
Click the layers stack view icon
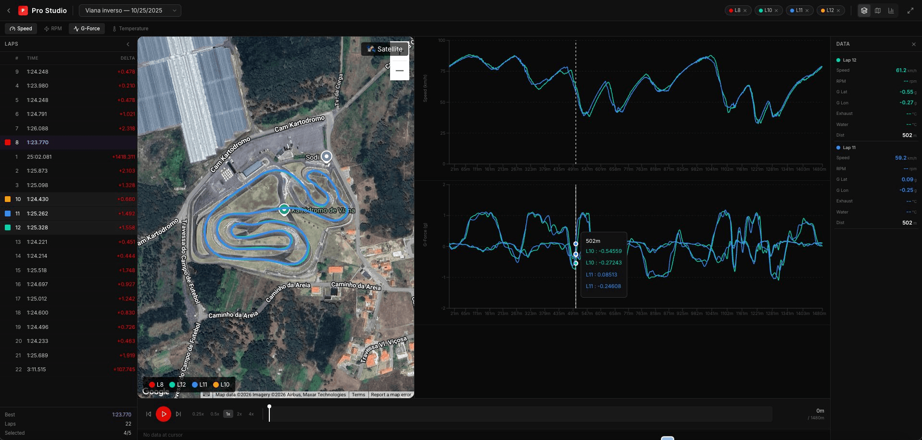(864, 11)
